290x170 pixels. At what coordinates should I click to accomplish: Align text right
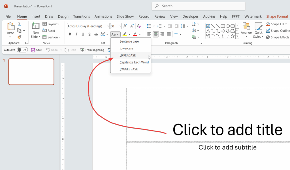(x=162, y=34)
